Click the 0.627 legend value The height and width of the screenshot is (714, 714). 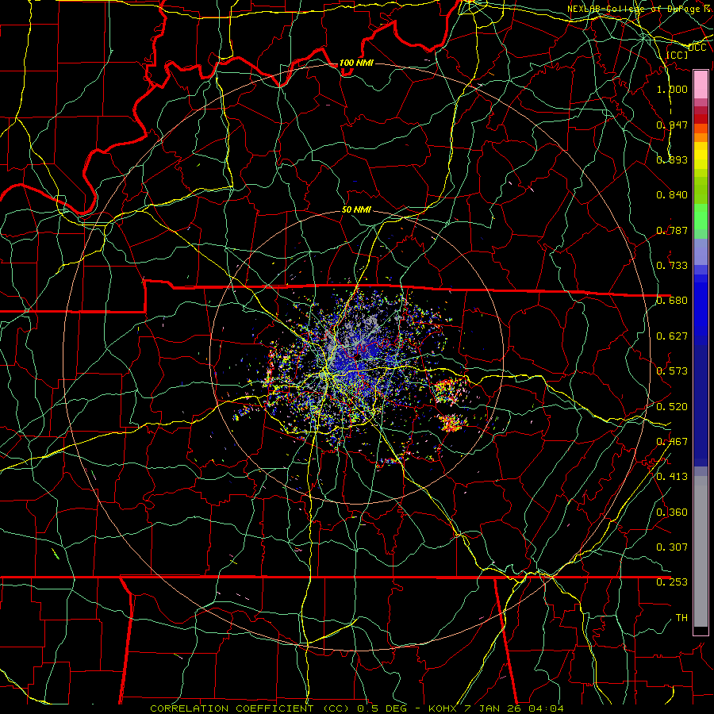click(x=672, y=336)
